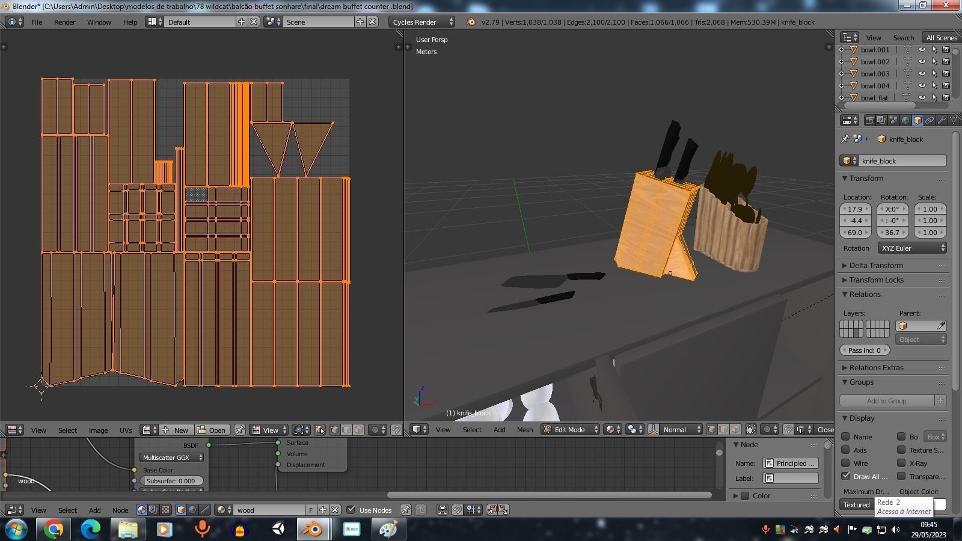The image size is (962, 541).
Task: Select the World properties globe icon
Action: [905, 120]
